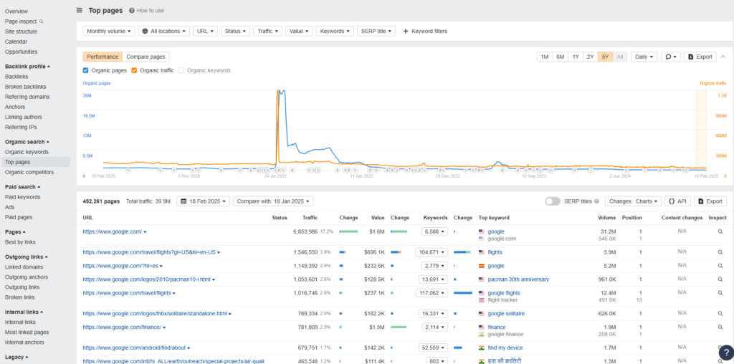
Task: Open Referring domains in the sidebar
Action: coord(27,97)
